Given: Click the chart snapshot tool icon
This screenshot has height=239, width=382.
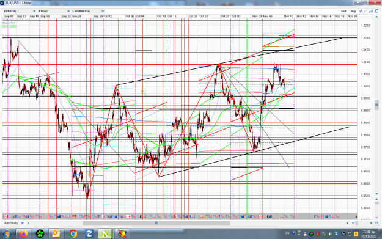Looking at the screenshot, I should 371,11.
